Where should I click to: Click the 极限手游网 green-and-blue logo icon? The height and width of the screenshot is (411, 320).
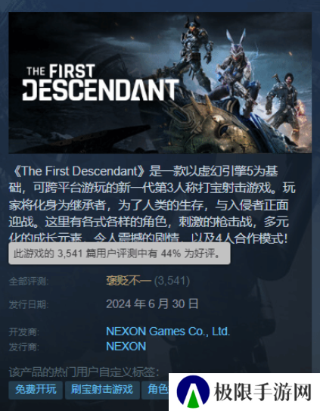(x=193, y=392)
